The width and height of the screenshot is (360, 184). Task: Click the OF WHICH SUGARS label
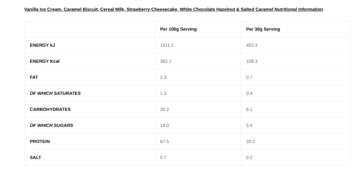click(51, 125)
